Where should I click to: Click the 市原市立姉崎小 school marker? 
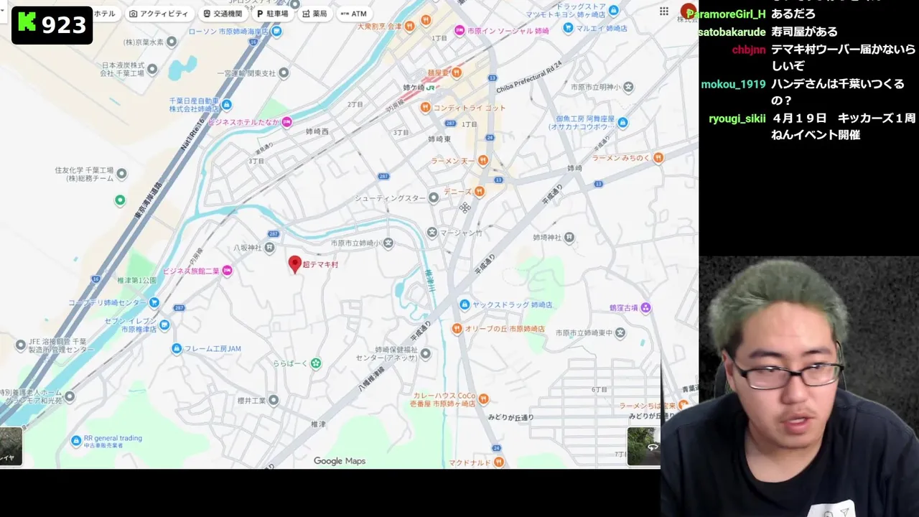click(x=388, y=243)
